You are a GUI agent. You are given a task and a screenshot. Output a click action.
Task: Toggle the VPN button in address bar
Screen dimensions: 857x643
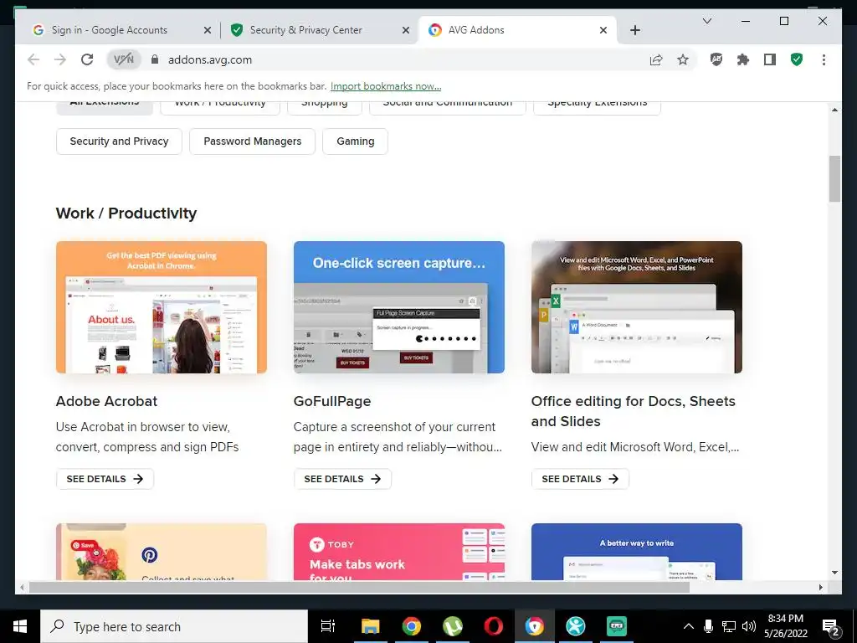[124, 59]
